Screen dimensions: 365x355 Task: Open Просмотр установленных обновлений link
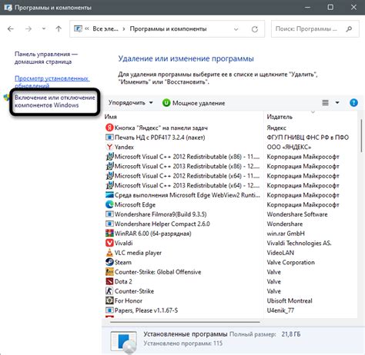pos(52,81)
